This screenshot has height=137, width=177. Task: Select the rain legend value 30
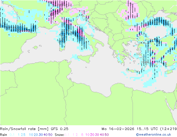tap(41, 135)
